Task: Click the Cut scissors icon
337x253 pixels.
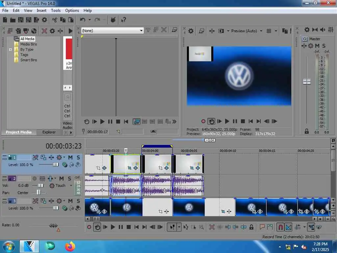Action: (55, 20)
